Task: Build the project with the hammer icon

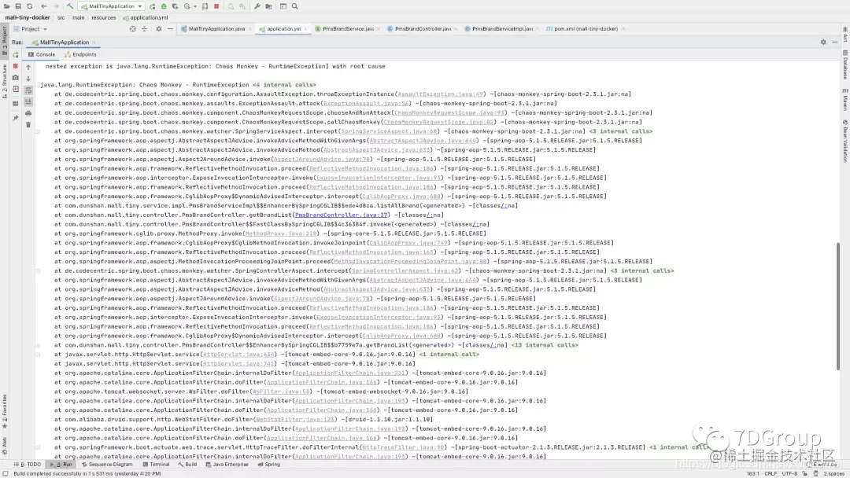Action: [x=70, y=6]
